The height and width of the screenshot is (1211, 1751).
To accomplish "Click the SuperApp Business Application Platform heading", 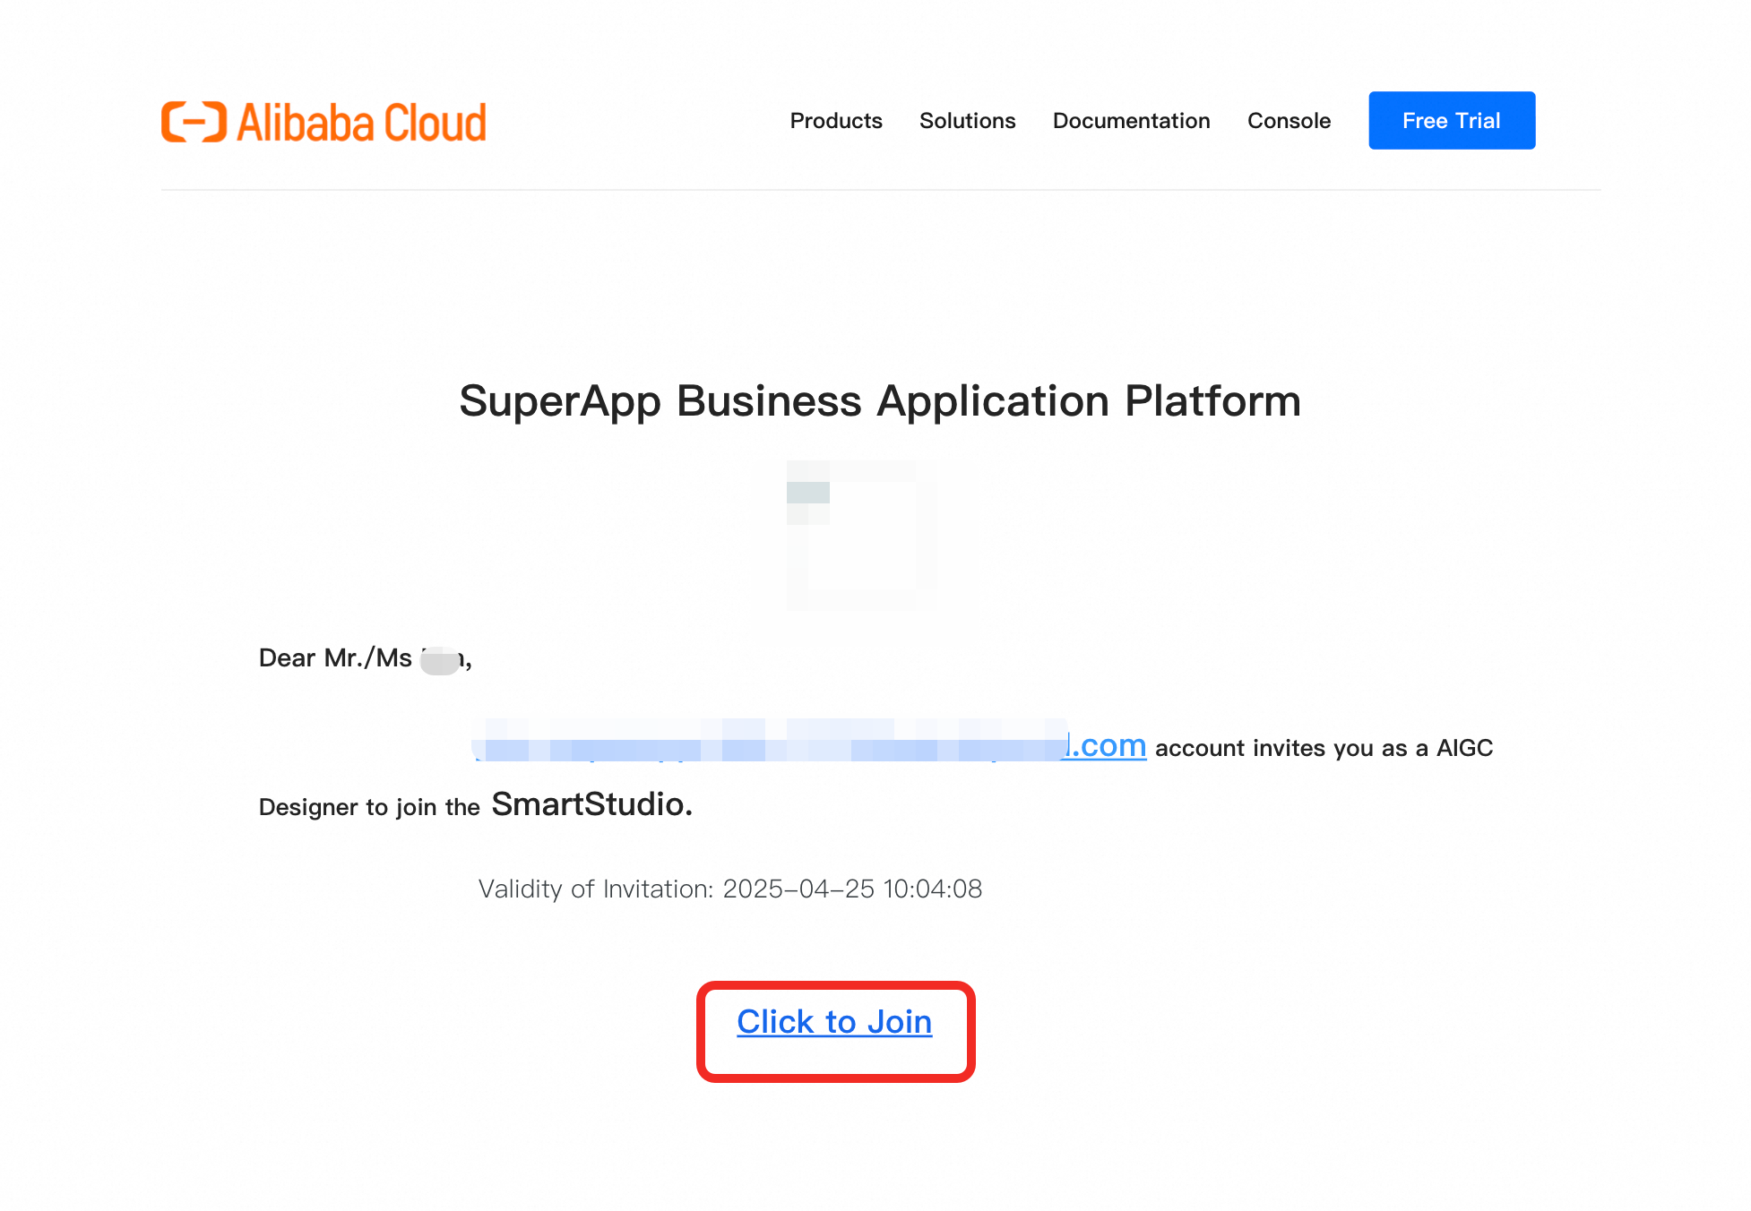I will 880,400.
